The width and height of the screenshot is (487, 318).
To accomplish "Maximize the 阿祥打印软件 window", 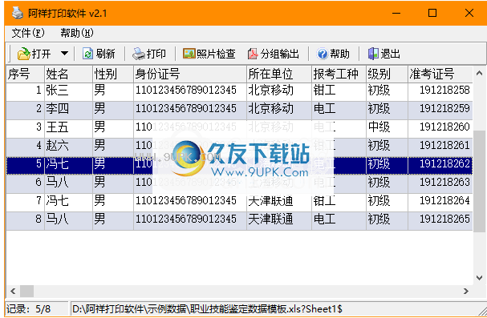I will click(432, 13).
